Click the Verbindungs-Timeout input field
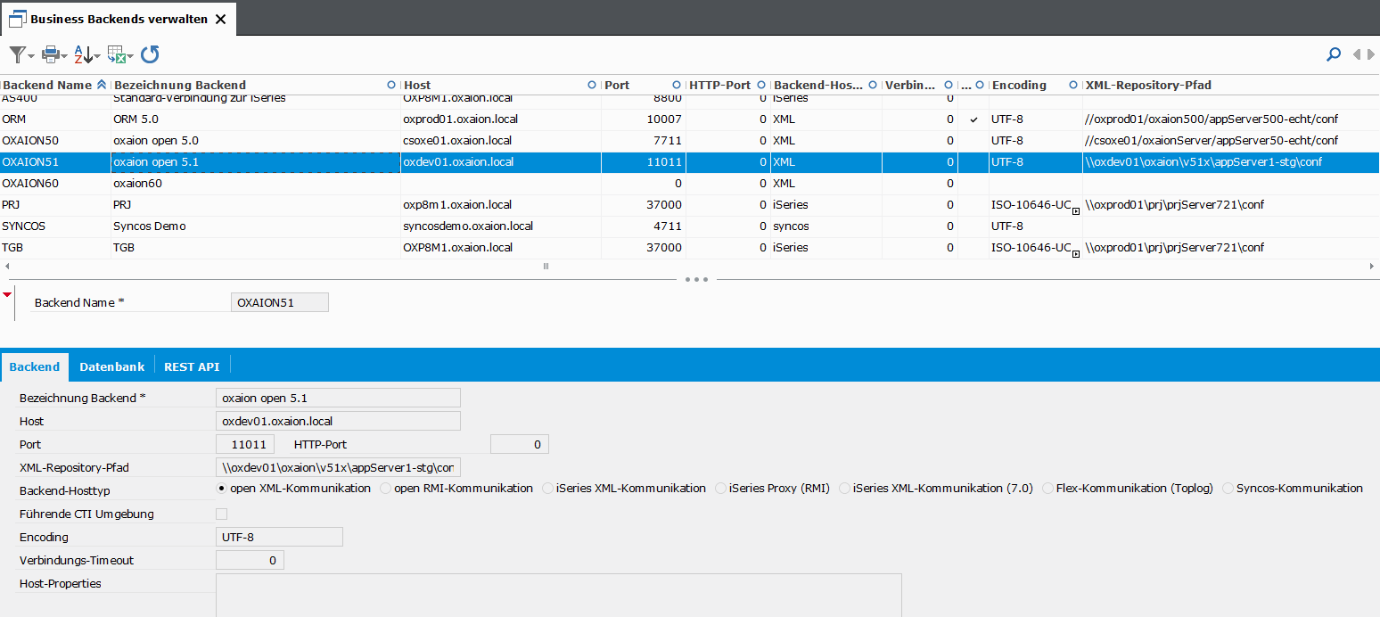Screen dimensions: 1380x617 pyautogui.click(x=250, y=560)
